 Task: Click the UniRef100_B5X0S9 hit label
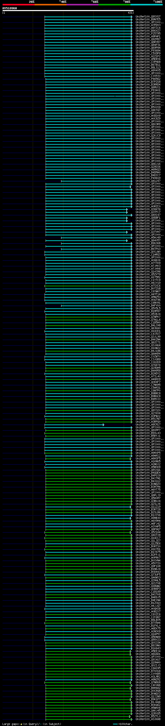148,107
